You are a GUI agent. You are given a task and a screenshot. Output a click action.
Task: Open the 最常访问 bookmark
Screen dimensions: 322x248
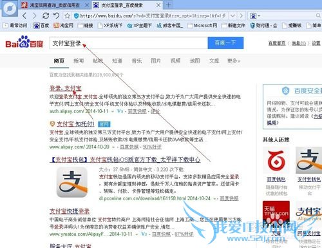(15, 26)
